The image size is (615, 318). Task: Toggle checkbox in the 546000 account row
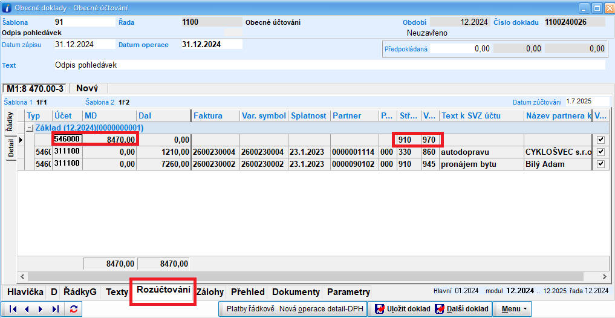click(x=600, y=140)
